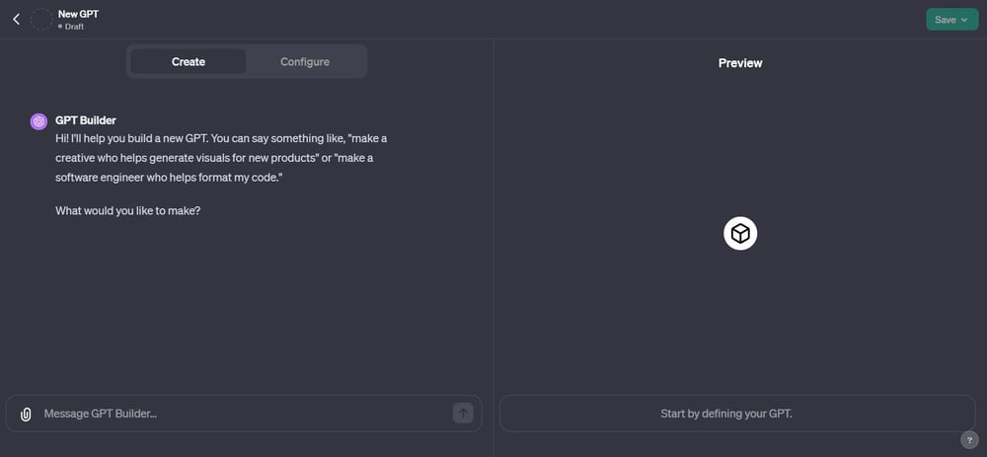Go back using the left chevron arrow
This screenshot has width=987, height=457.
(17, 20)
